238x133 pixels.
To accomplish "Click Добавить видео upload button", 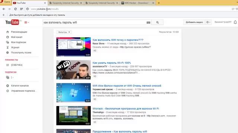I will (x=194, y=22).
